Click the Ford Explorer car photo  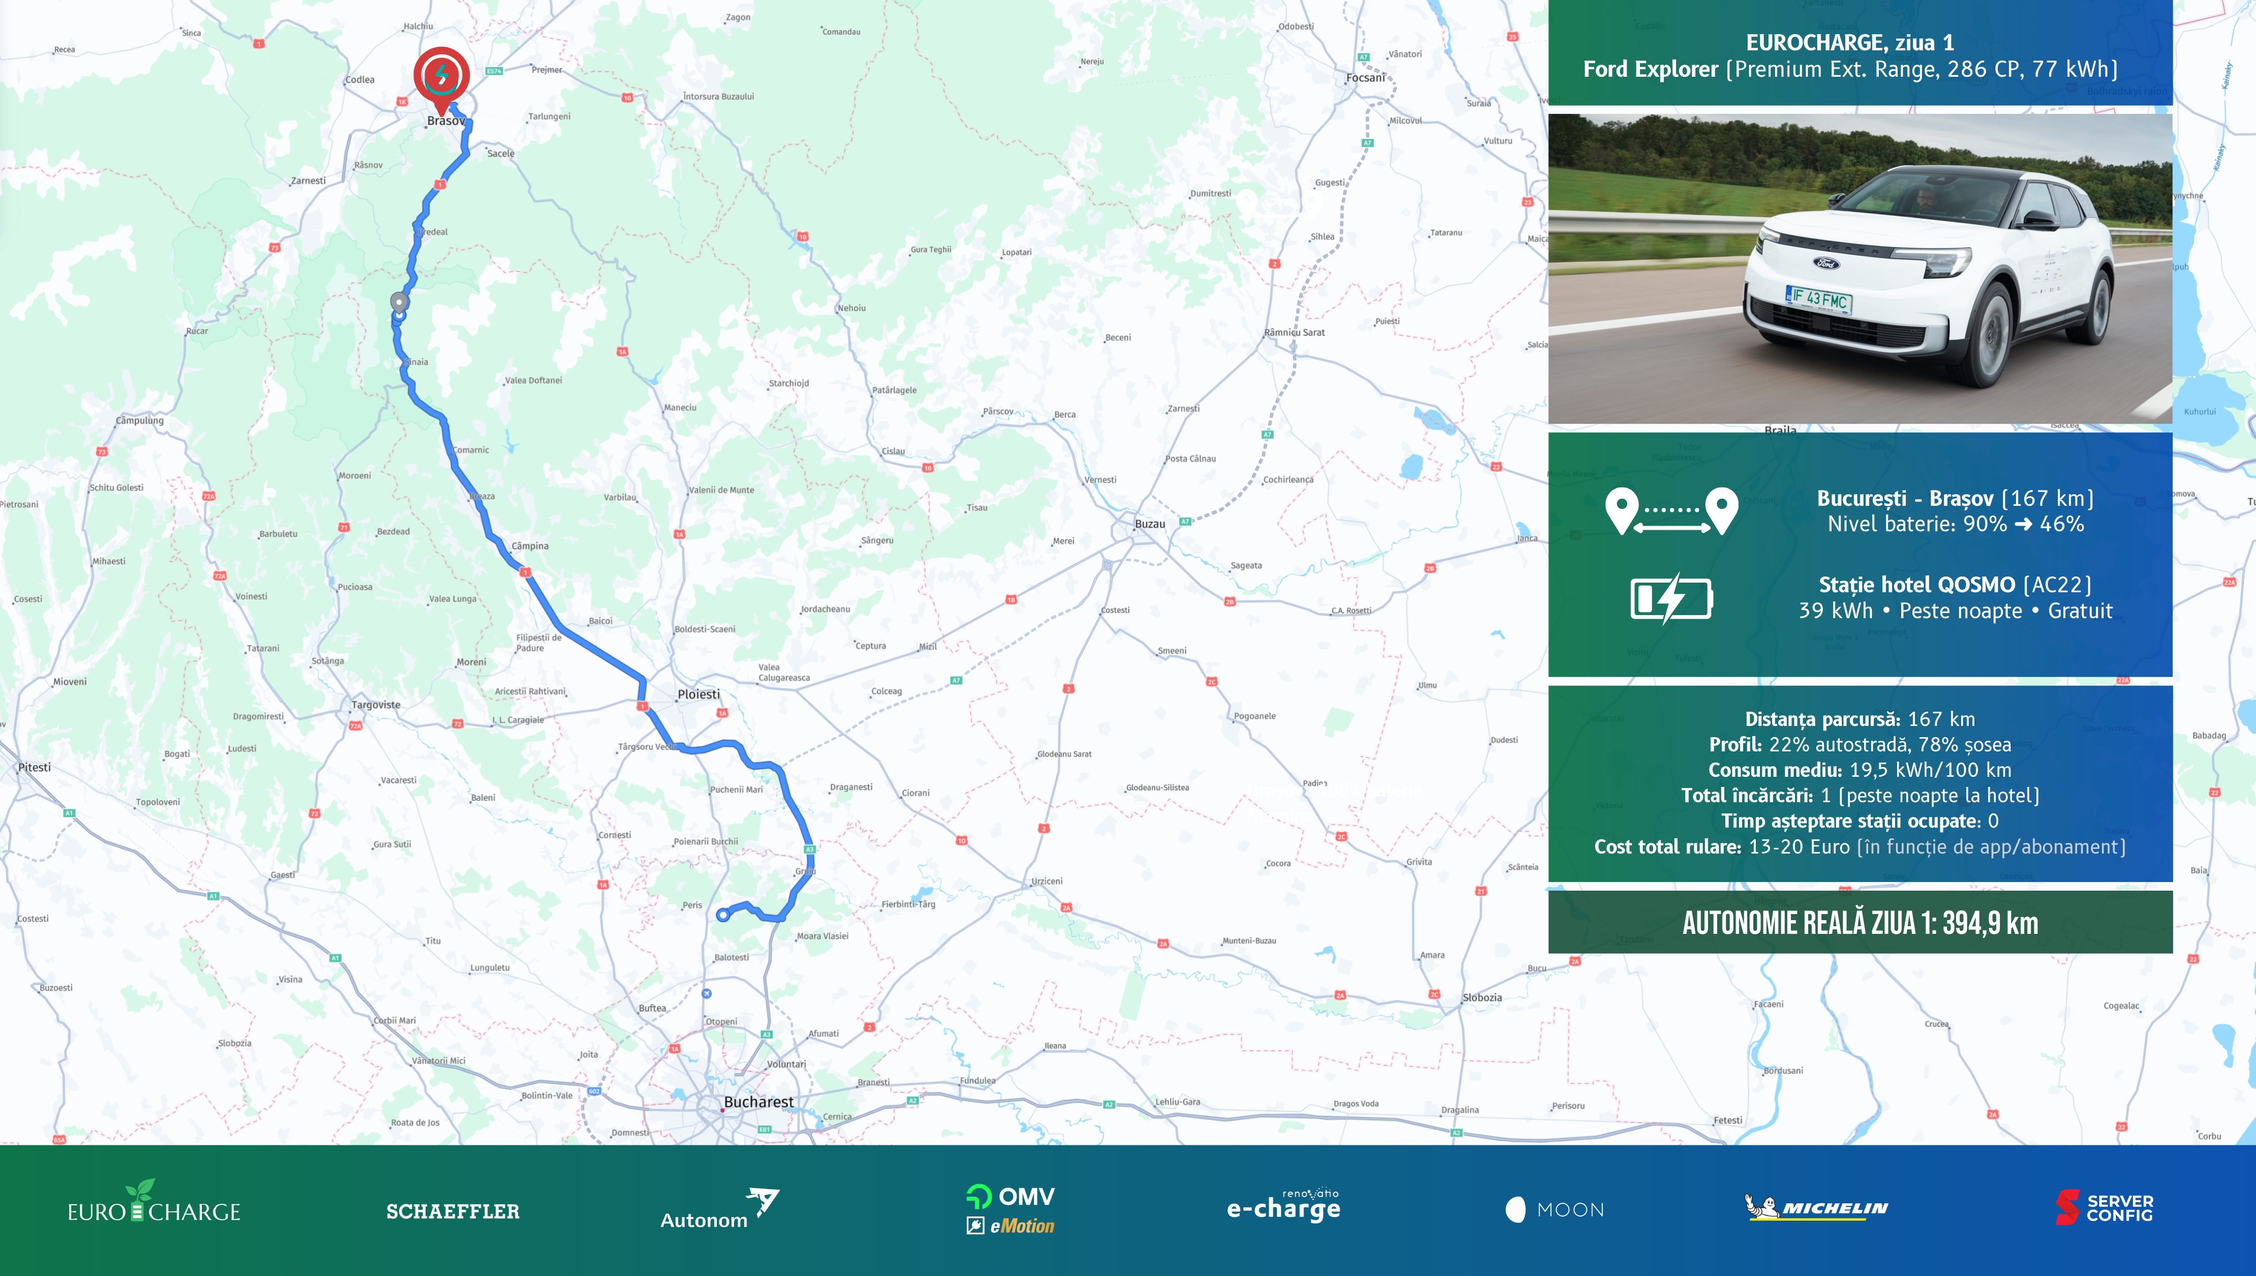tap(1860, 268)
